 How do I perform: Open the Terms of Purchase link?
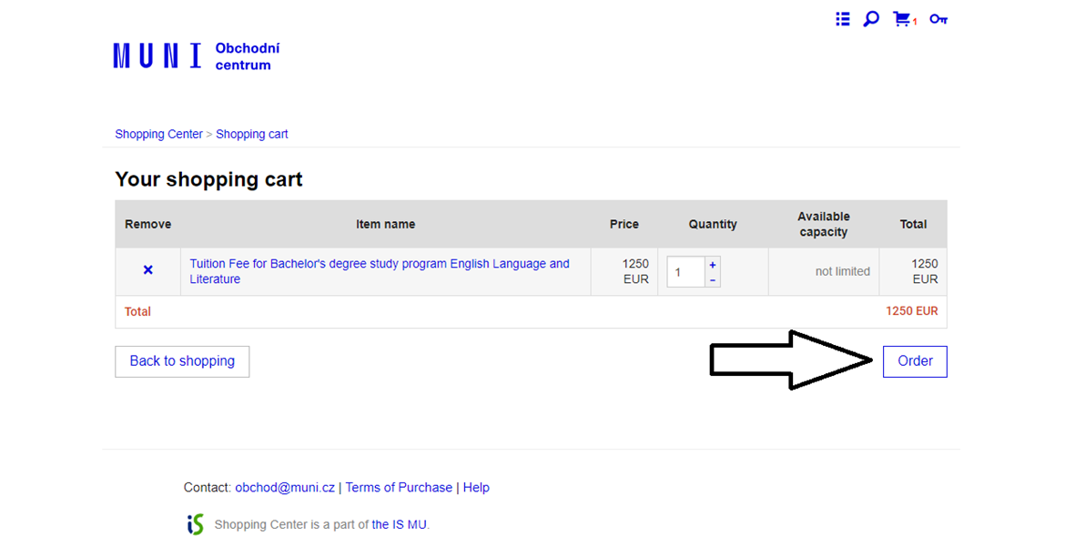coord(399,488)
